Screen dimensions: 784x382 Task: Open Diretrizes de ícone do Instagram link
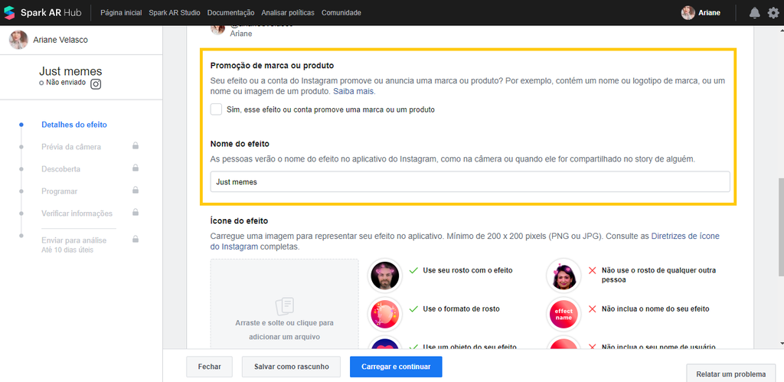pos(685,236)
